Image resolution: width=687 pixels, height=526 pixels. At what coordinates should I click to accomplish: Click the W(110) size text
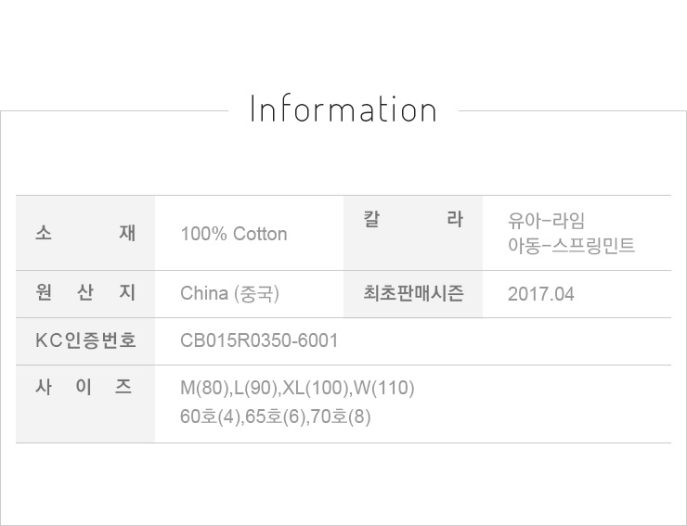(383, 388)
